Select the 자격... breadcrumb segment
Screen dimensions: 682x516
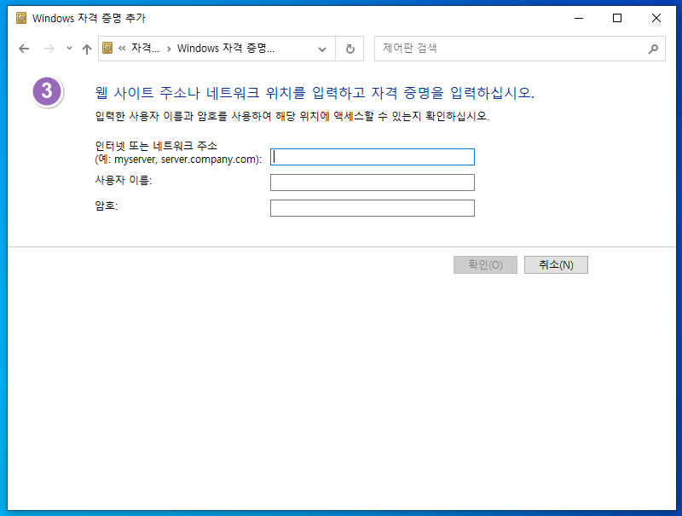tap(145, 48)
